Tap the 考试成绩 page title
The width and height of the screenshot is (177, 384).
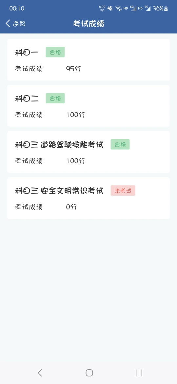[88, 24]
